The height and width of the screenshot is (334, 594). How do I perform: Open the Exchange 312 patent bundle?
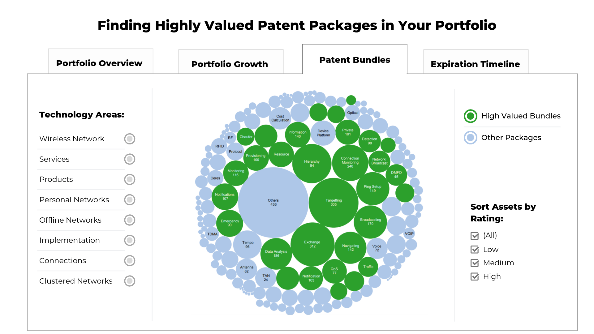[x=312, y=245]
